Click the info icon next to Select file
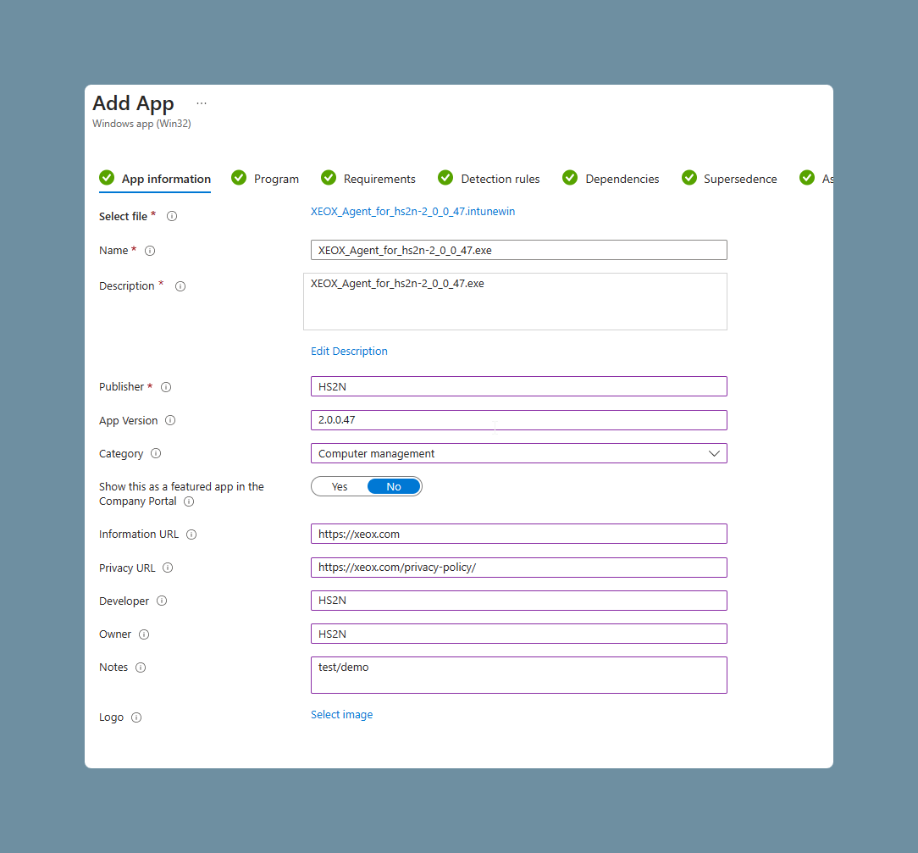Screen dimensions: 918x853 click(x=172, y=216)
